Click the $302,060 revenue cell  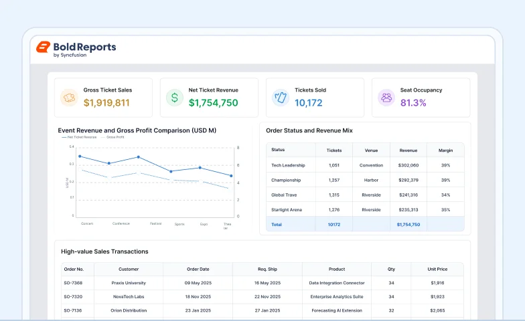408,165
